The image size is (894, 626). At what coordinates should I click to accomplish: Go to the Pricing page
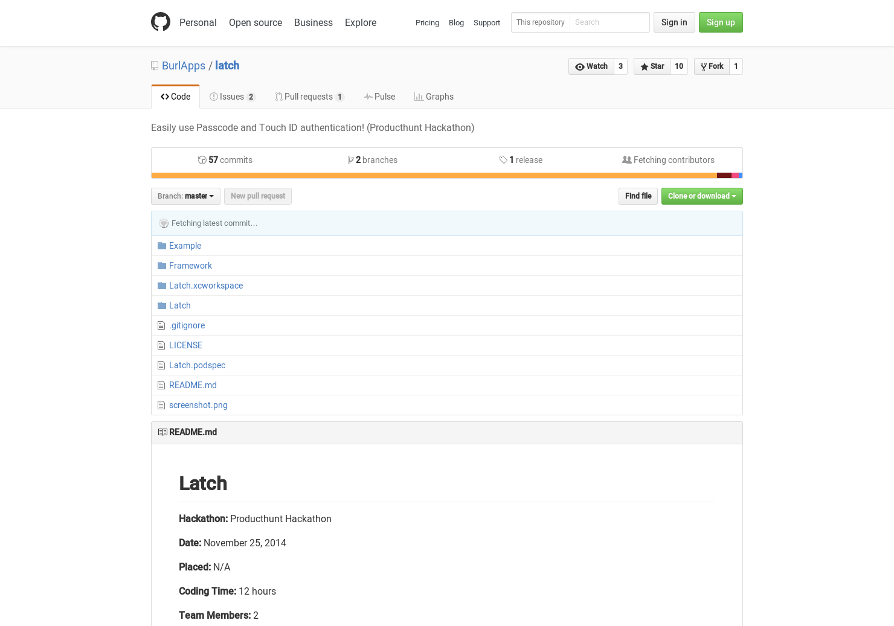427,23
